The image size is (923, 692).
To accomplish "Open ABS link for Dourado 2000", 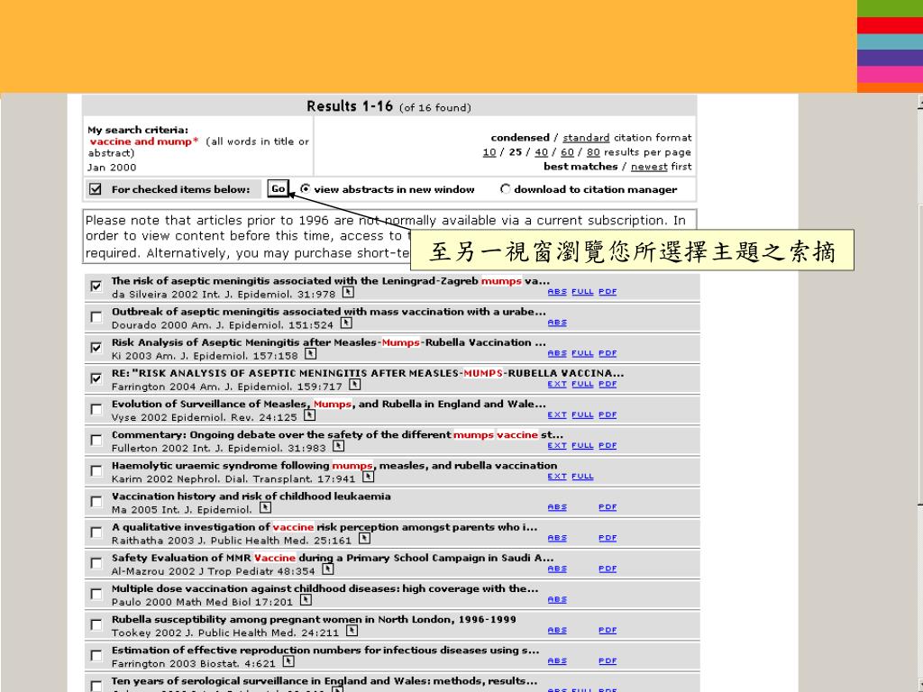I will (557, 323).
